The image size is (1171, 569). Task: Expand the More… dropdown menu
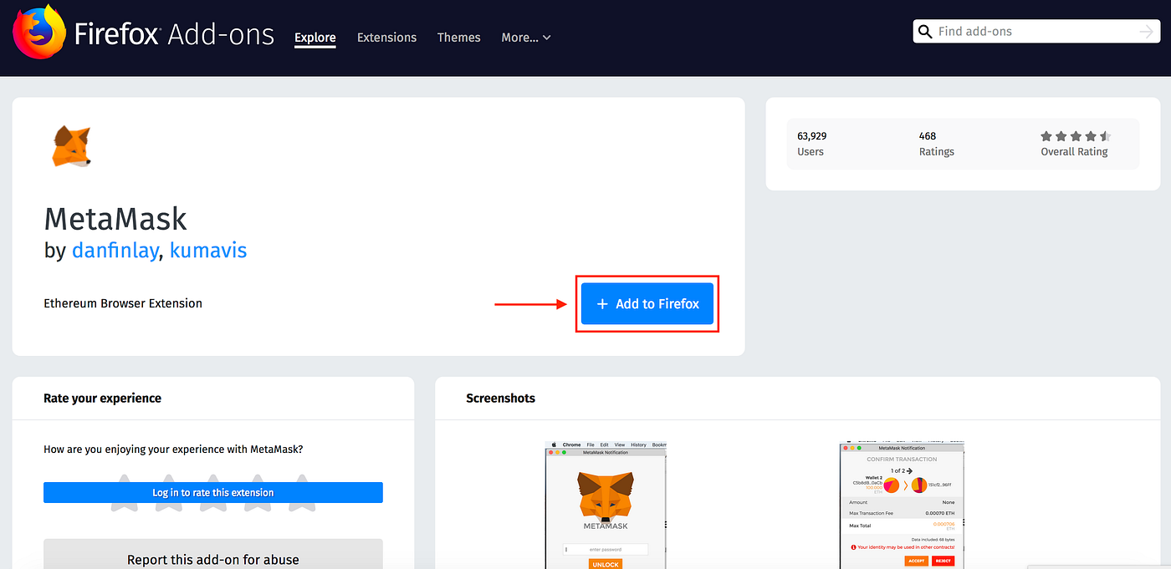(526, 38)
